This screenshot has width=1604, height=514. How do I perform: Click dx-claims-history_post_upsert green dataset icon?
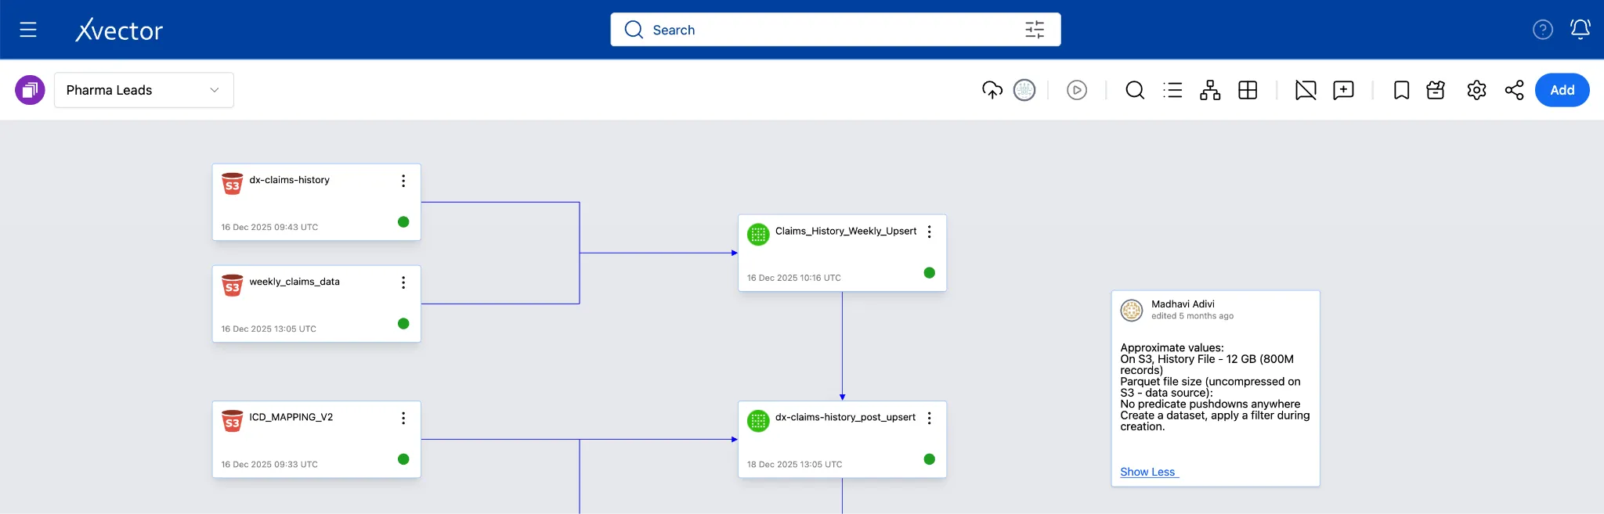coord(758,421)
